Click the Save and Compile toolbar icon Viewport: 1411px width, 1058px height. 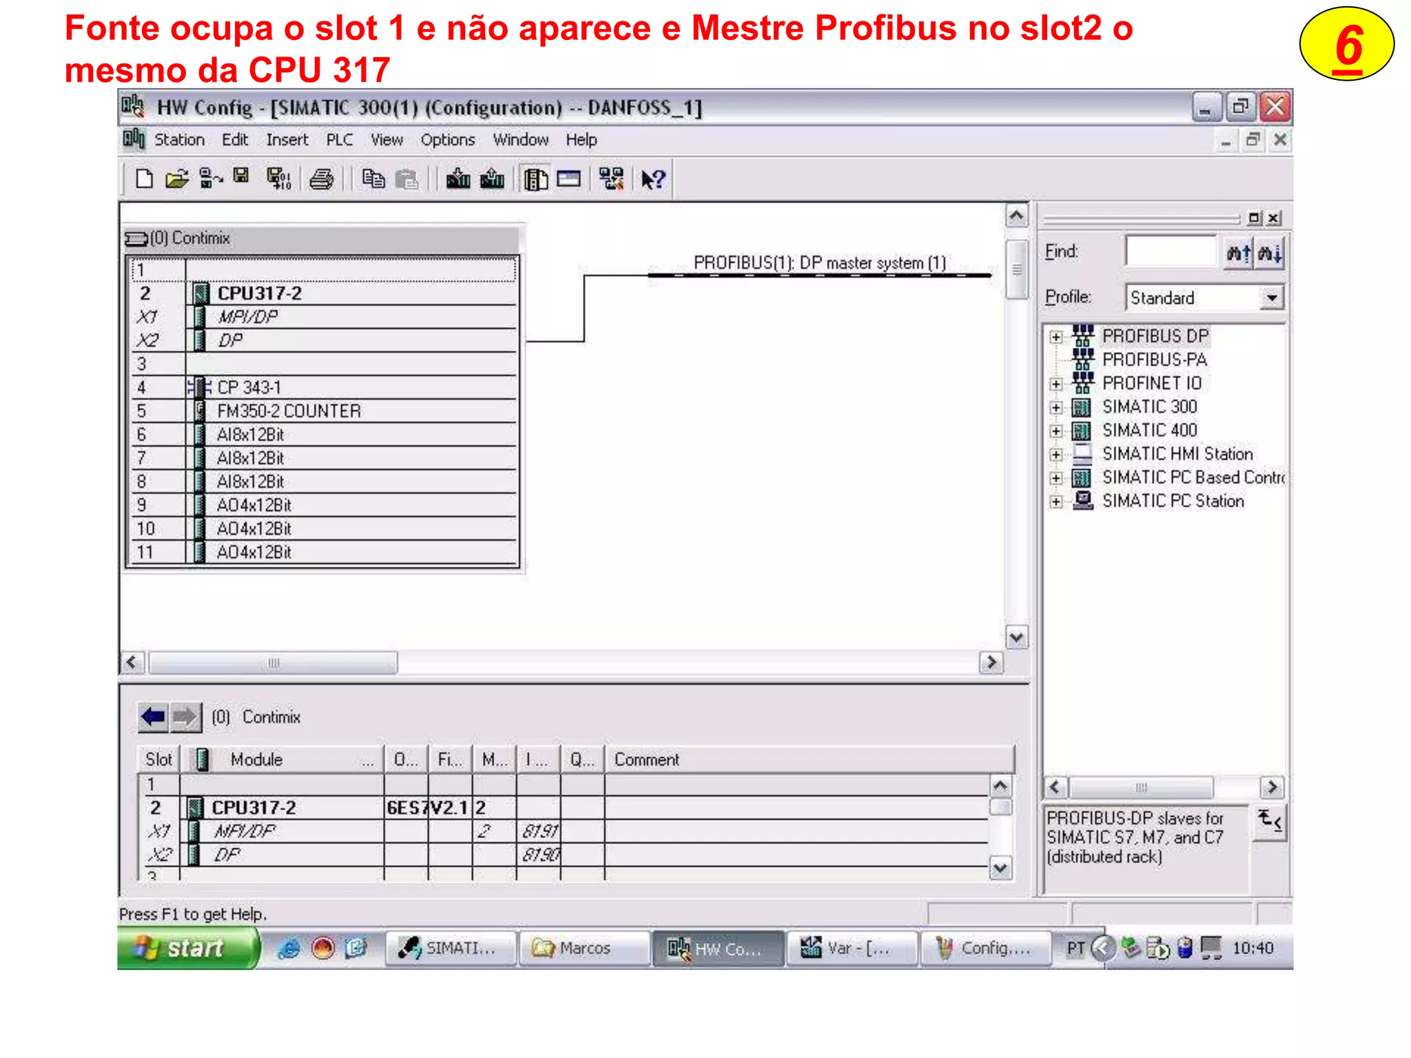pyautogui.click(x=278, y=179)
